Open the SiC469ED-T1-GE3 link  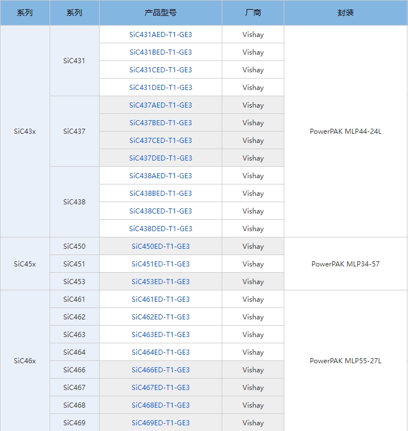tap(160, 423)
